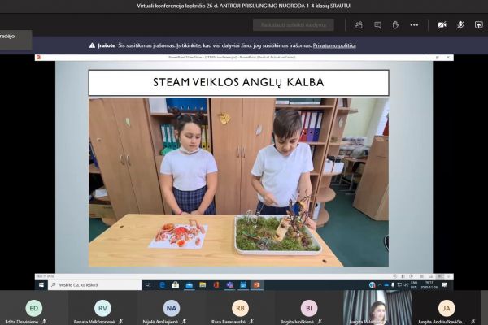Select participant tile NA Nijolė
This screenshot has height=325, width=488.
tap(171, 308)
